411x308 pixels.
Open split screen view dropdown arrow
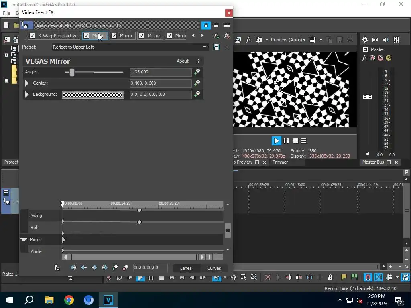coord(267,40)
